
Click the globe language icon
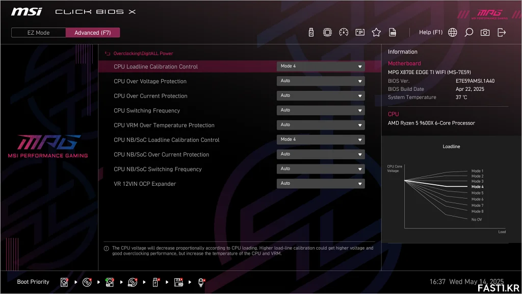click(x=453, y=32)
